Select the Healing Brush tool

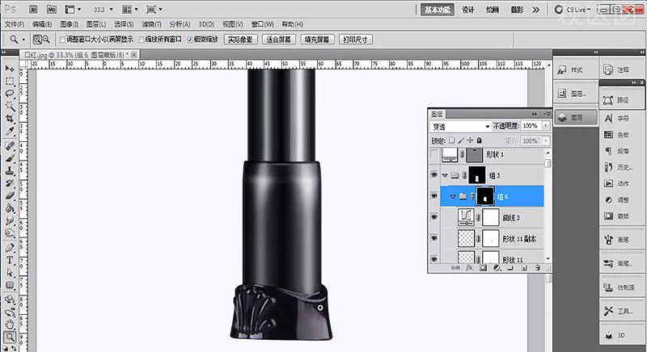[10, 146]
